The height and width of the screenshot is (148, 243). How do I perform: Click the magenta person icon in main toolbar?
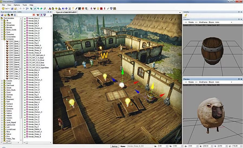coord(92,8)
